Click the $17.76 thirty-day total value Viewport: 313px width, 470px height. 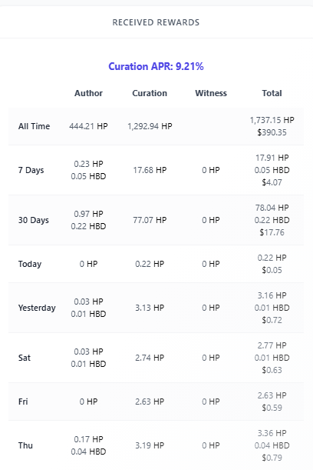click(272, 232)
